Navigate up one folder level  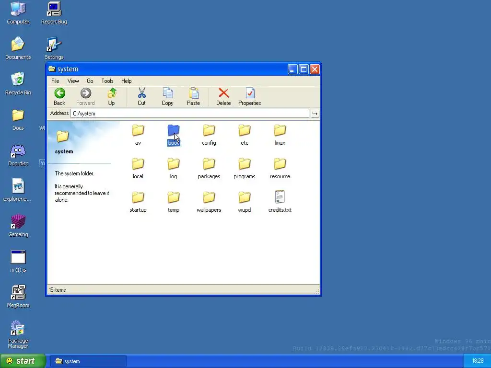tap(111, 97)
